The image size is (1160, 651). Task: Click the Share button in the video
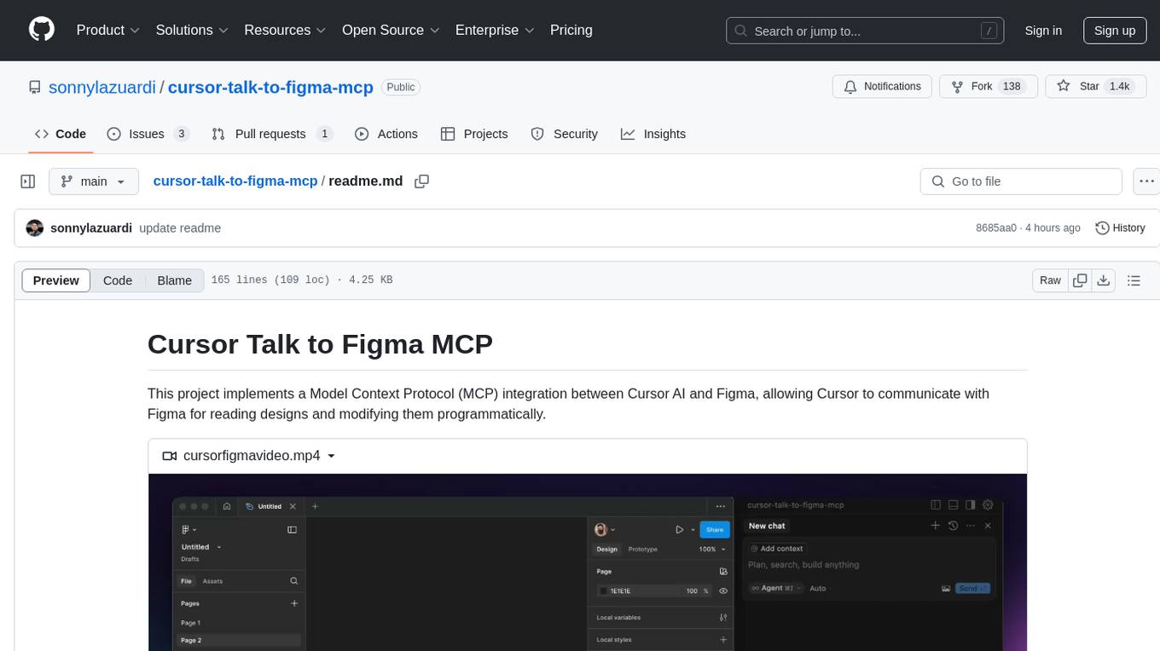pos(715,529)
